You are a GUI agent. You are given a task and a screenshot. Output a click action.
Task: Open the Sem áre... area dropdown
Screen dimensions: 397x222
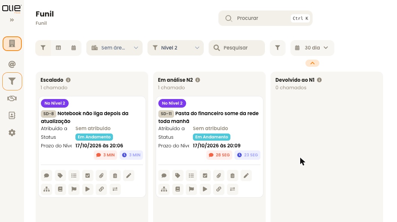(x=114, y=48)
